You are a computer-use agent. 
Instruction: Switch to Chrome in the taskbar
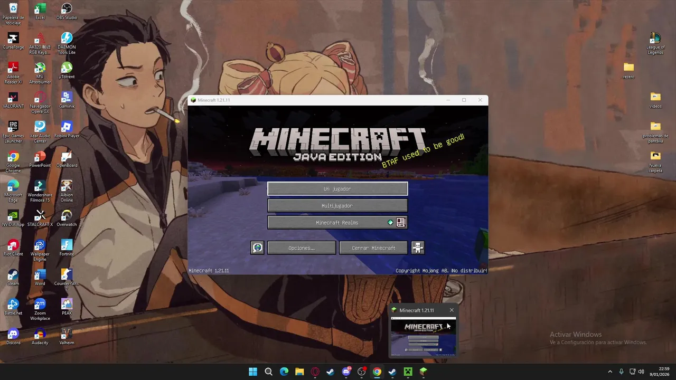point(377,372)
